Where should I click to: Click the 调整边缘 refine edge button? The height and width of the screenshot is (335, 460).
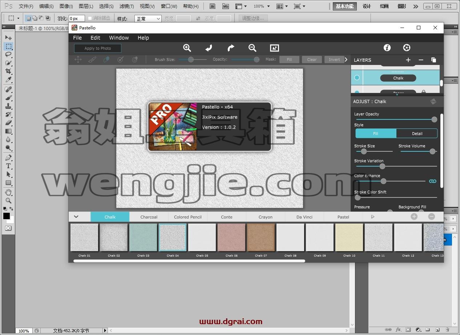coord(253,18)
